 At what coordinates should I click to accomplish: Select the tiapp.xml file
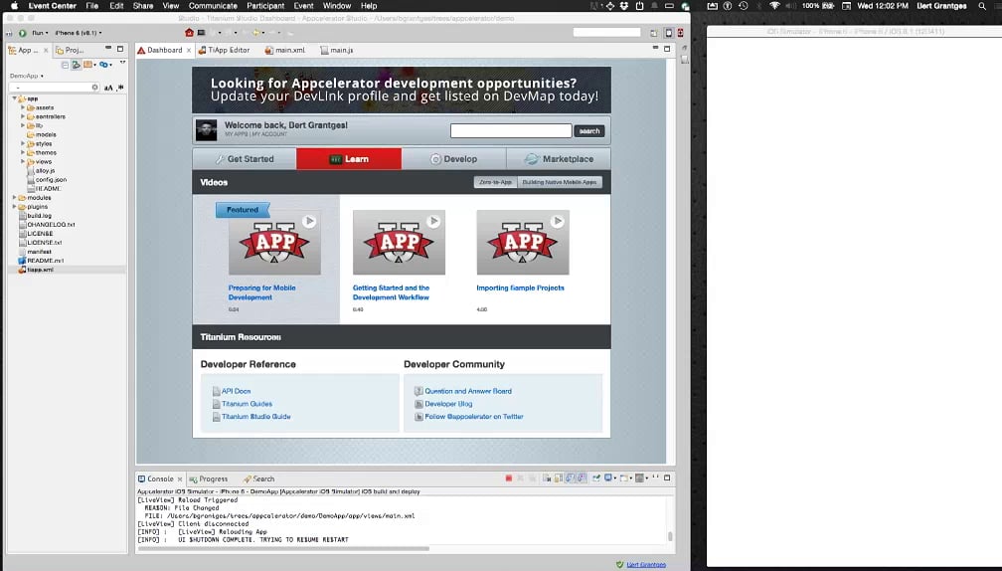(x=36, y=270)
